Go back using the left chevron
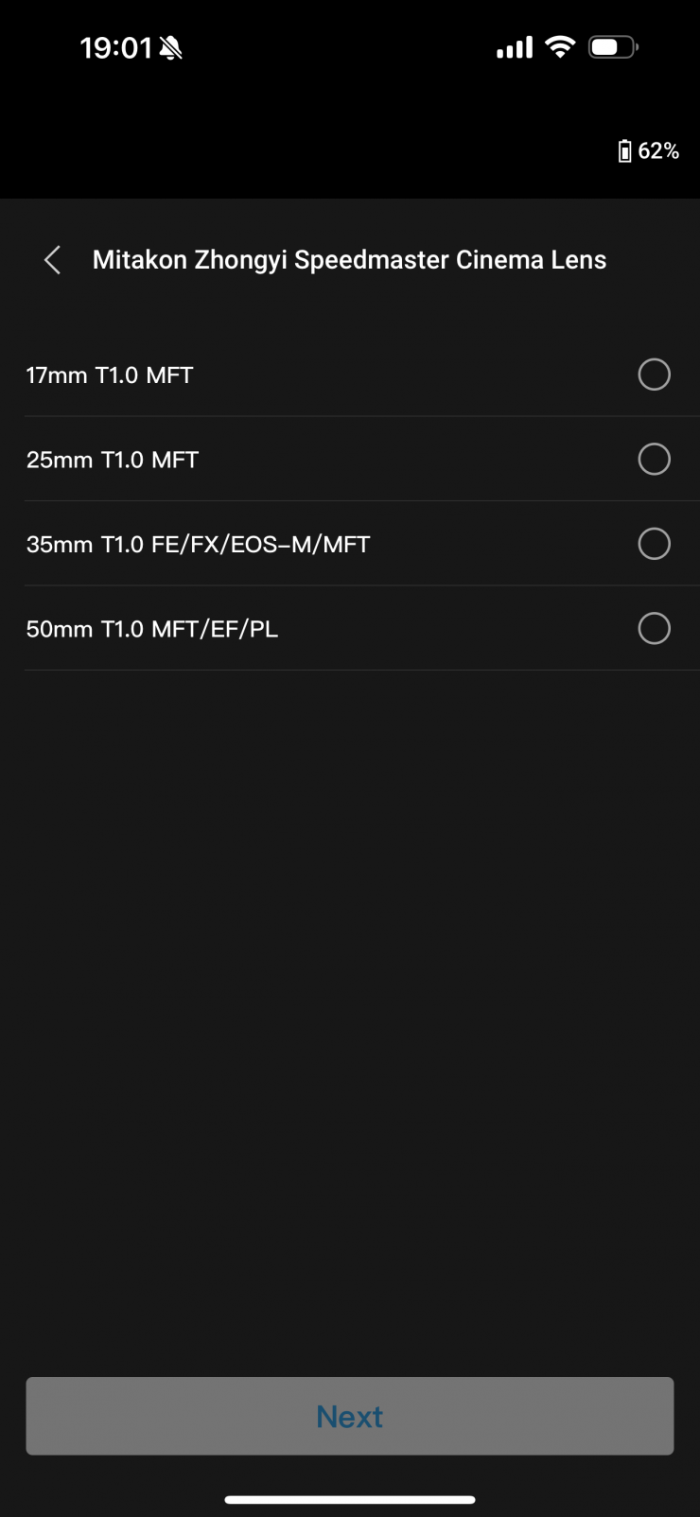This screenshot has height=1517, width=700. (53, 260)
